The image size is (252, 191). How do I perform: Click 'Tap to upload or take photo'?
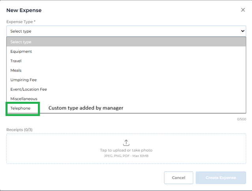point(126,150)
